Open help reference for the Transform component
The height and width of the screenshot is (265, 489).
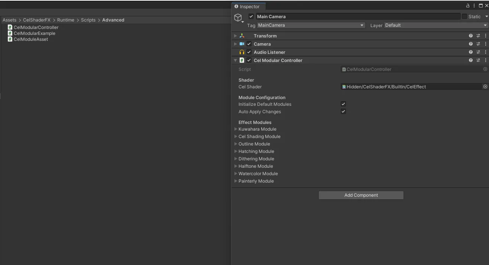tap(471, 36)
